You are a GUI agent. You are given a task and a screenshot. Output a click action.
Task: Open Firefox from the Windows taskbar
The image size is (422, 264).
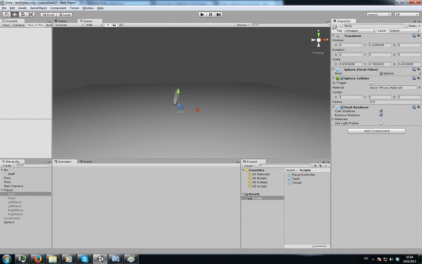point(38,259)
